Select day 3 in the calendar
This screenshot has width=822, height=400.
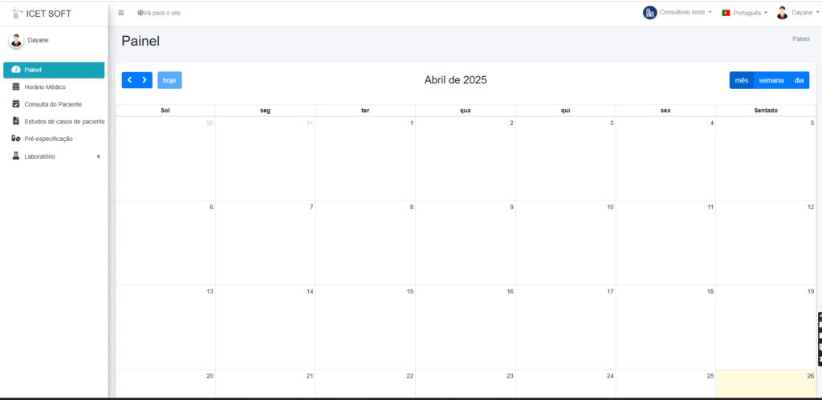tap(565, 159)
